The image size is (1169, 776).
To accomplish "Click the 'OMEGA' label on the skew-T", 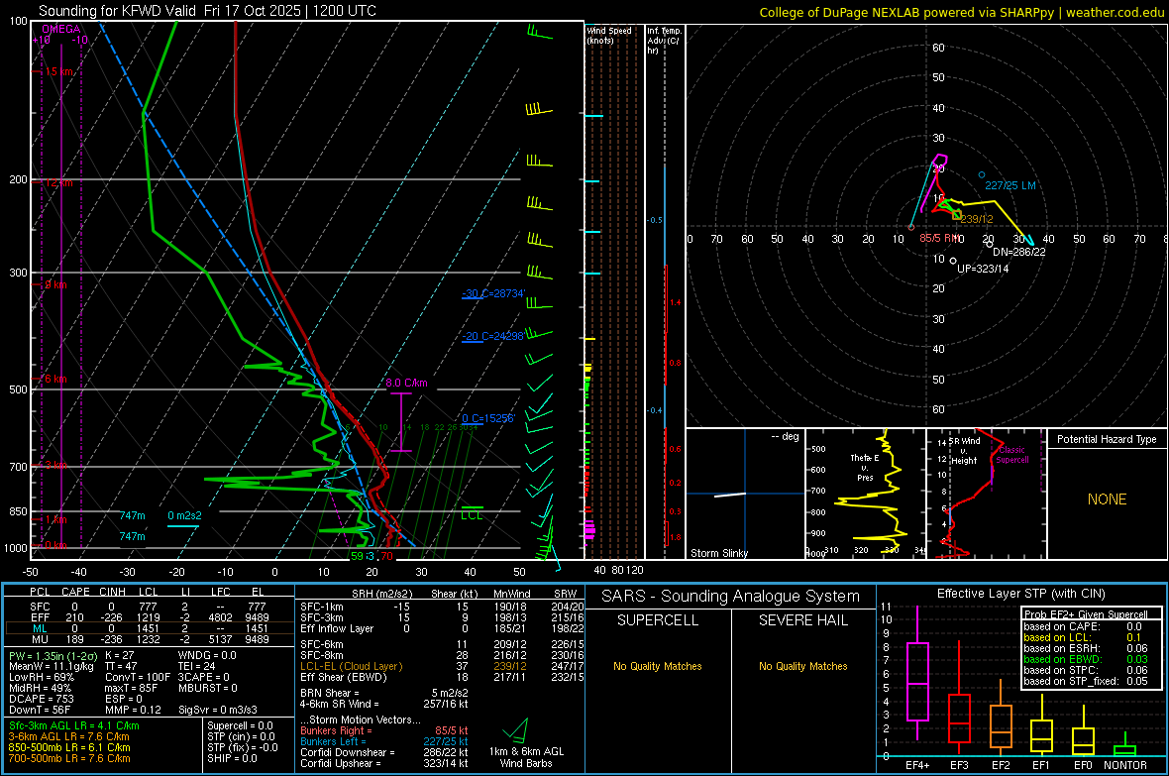I will pyautogui.click(x=61, y=29).
